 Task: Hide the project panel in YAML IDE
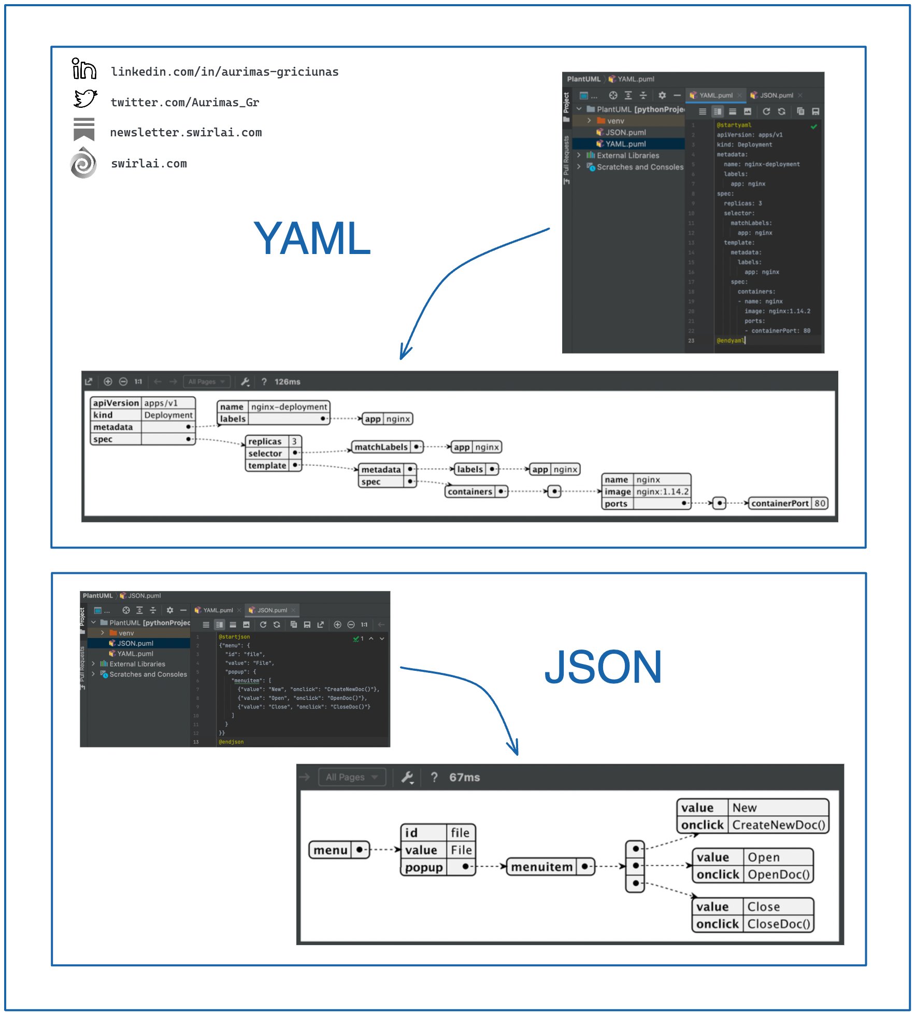coord(677,95)
